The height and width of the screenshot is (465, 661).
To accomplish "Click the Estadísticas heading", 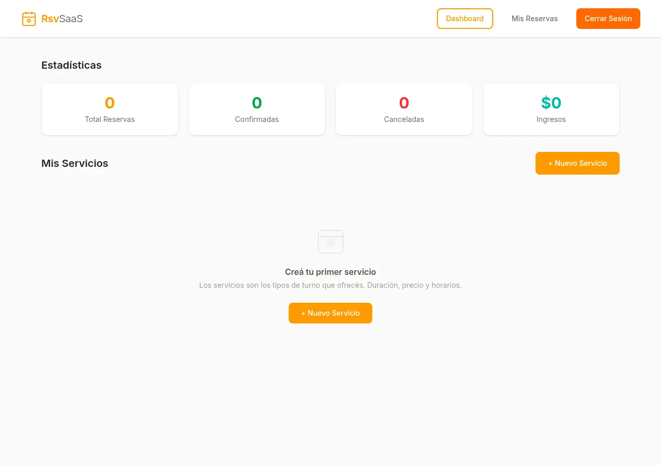I will (71, 65).
